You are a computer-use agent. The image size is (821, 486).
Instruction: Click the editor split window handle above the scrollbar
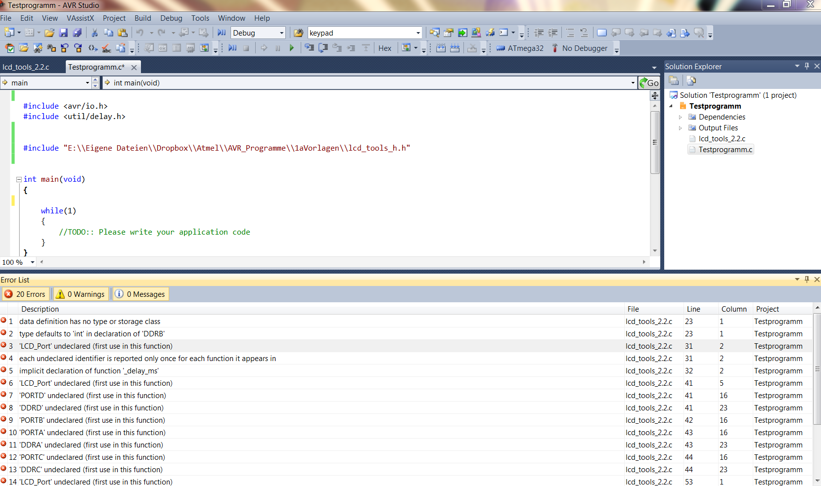(x=655, y=95)
